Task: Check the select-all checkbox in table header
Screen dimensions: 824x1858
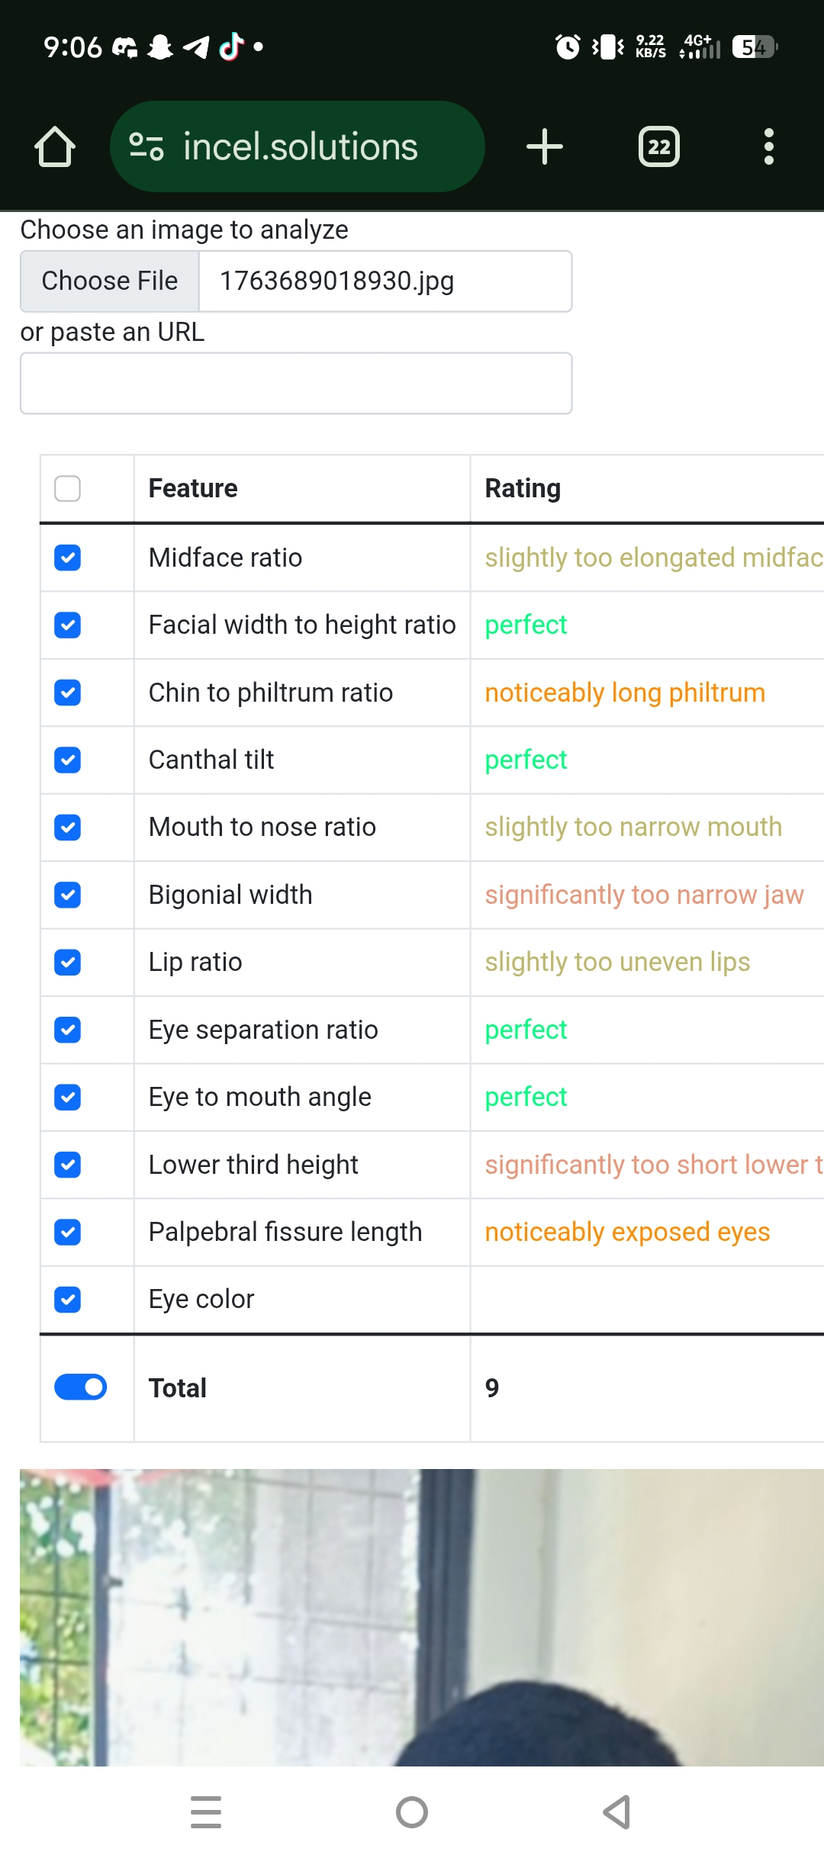Action: pos(68,489)
